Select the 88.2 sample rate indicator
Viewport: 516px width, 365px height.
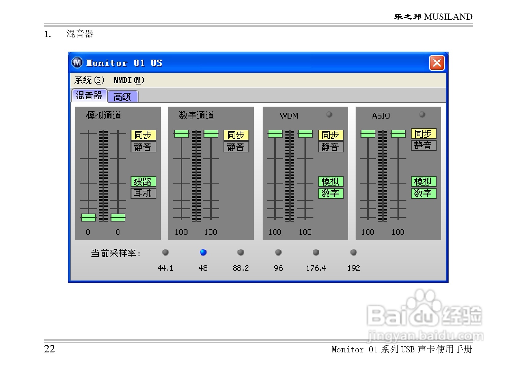[x=241, y=252]
